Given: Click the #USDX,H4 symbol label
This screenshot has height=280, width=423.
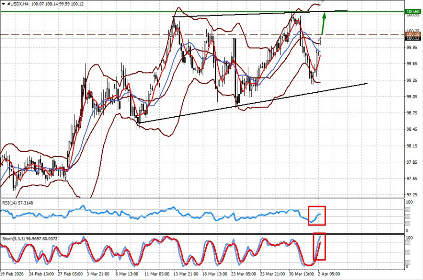Looking at the screenshot, I should point(18,4).
